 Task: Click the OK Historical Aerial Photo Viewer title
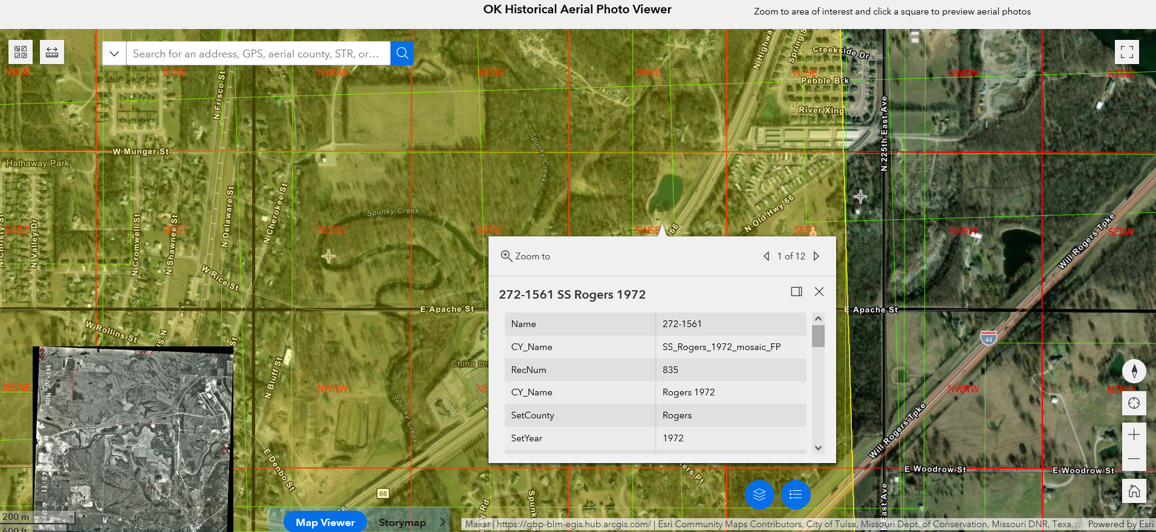pyautogui.click(x=577, y=9)
